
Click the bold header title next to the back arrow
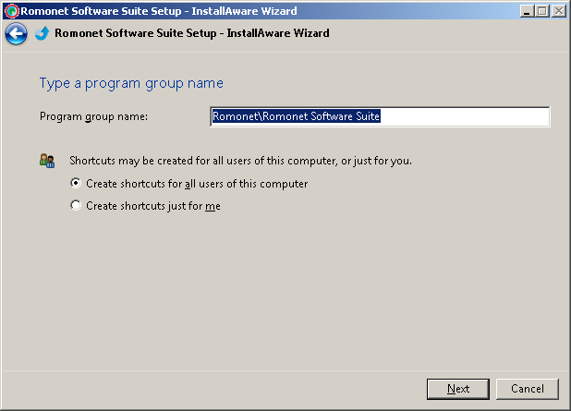[192, 33]
